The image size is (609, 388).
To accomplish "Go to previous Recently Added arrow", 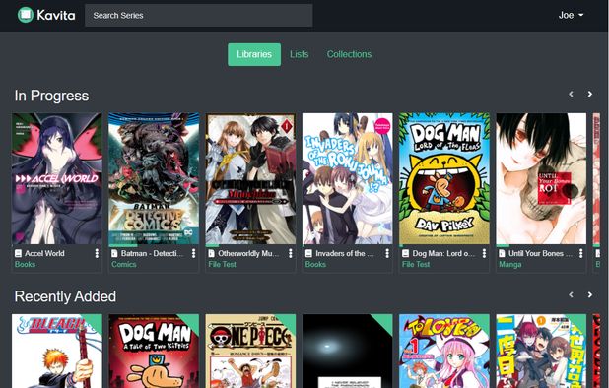I will (x=571, y=294).
